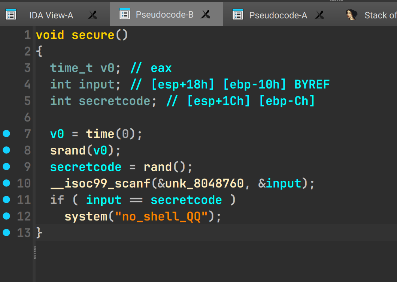The width and height of the screenshot is (397, 282).
Task: Click the portrait icon on Stack tab
Action: click(351, 15)
